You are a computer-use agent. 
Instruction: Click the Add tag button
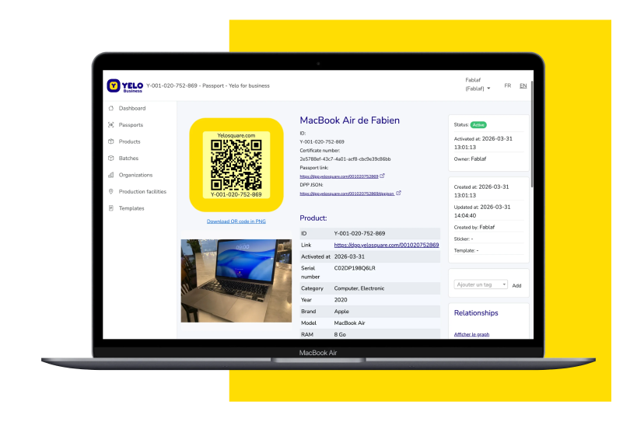pyautogui.click(x=516, y=286)
